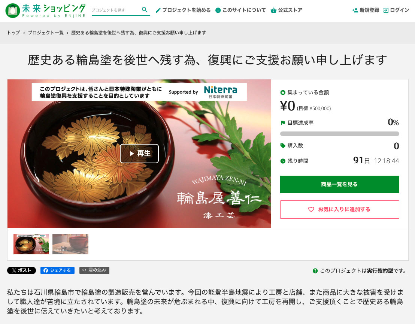Click the ログイン door icon
The width and height of the screenshot is (415, 324).
(x=386, y=10)
